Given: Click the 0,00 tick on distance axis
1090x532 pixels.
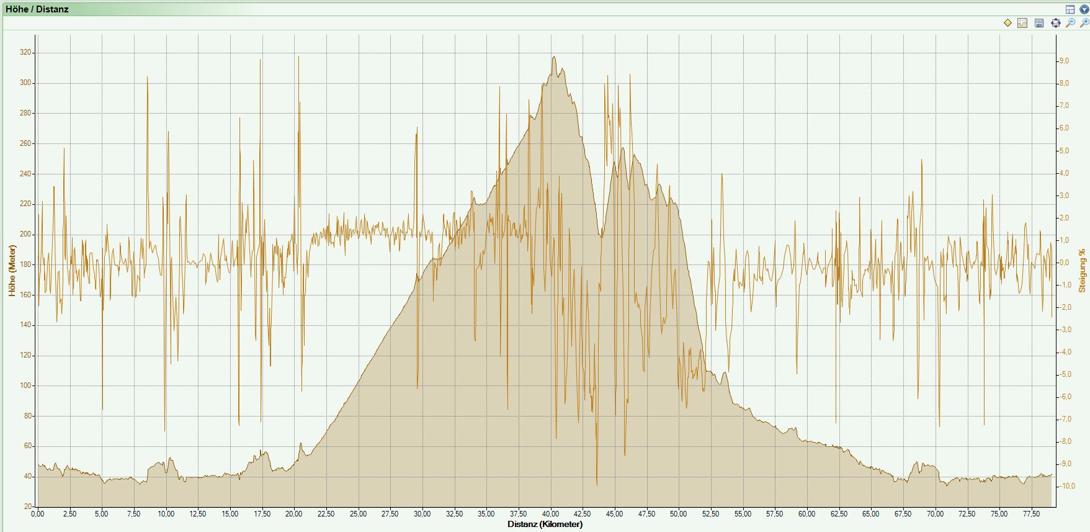Looking at the screenshot, I should pyautogui.click(x=38, y=514).
